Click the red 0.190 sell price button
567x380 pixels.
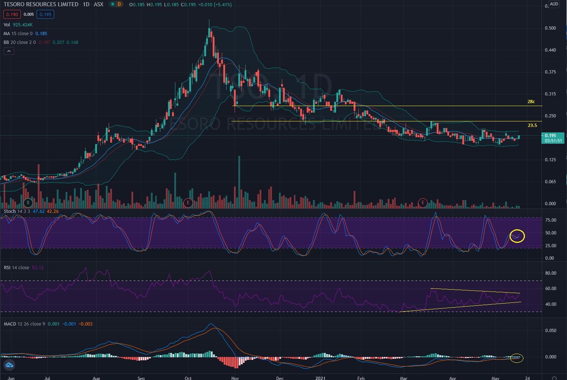point(12,14)
